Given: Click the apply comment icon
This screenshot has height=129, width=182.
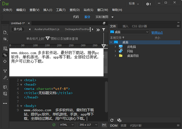Looking at the screenshot, I should click(5, 87).
